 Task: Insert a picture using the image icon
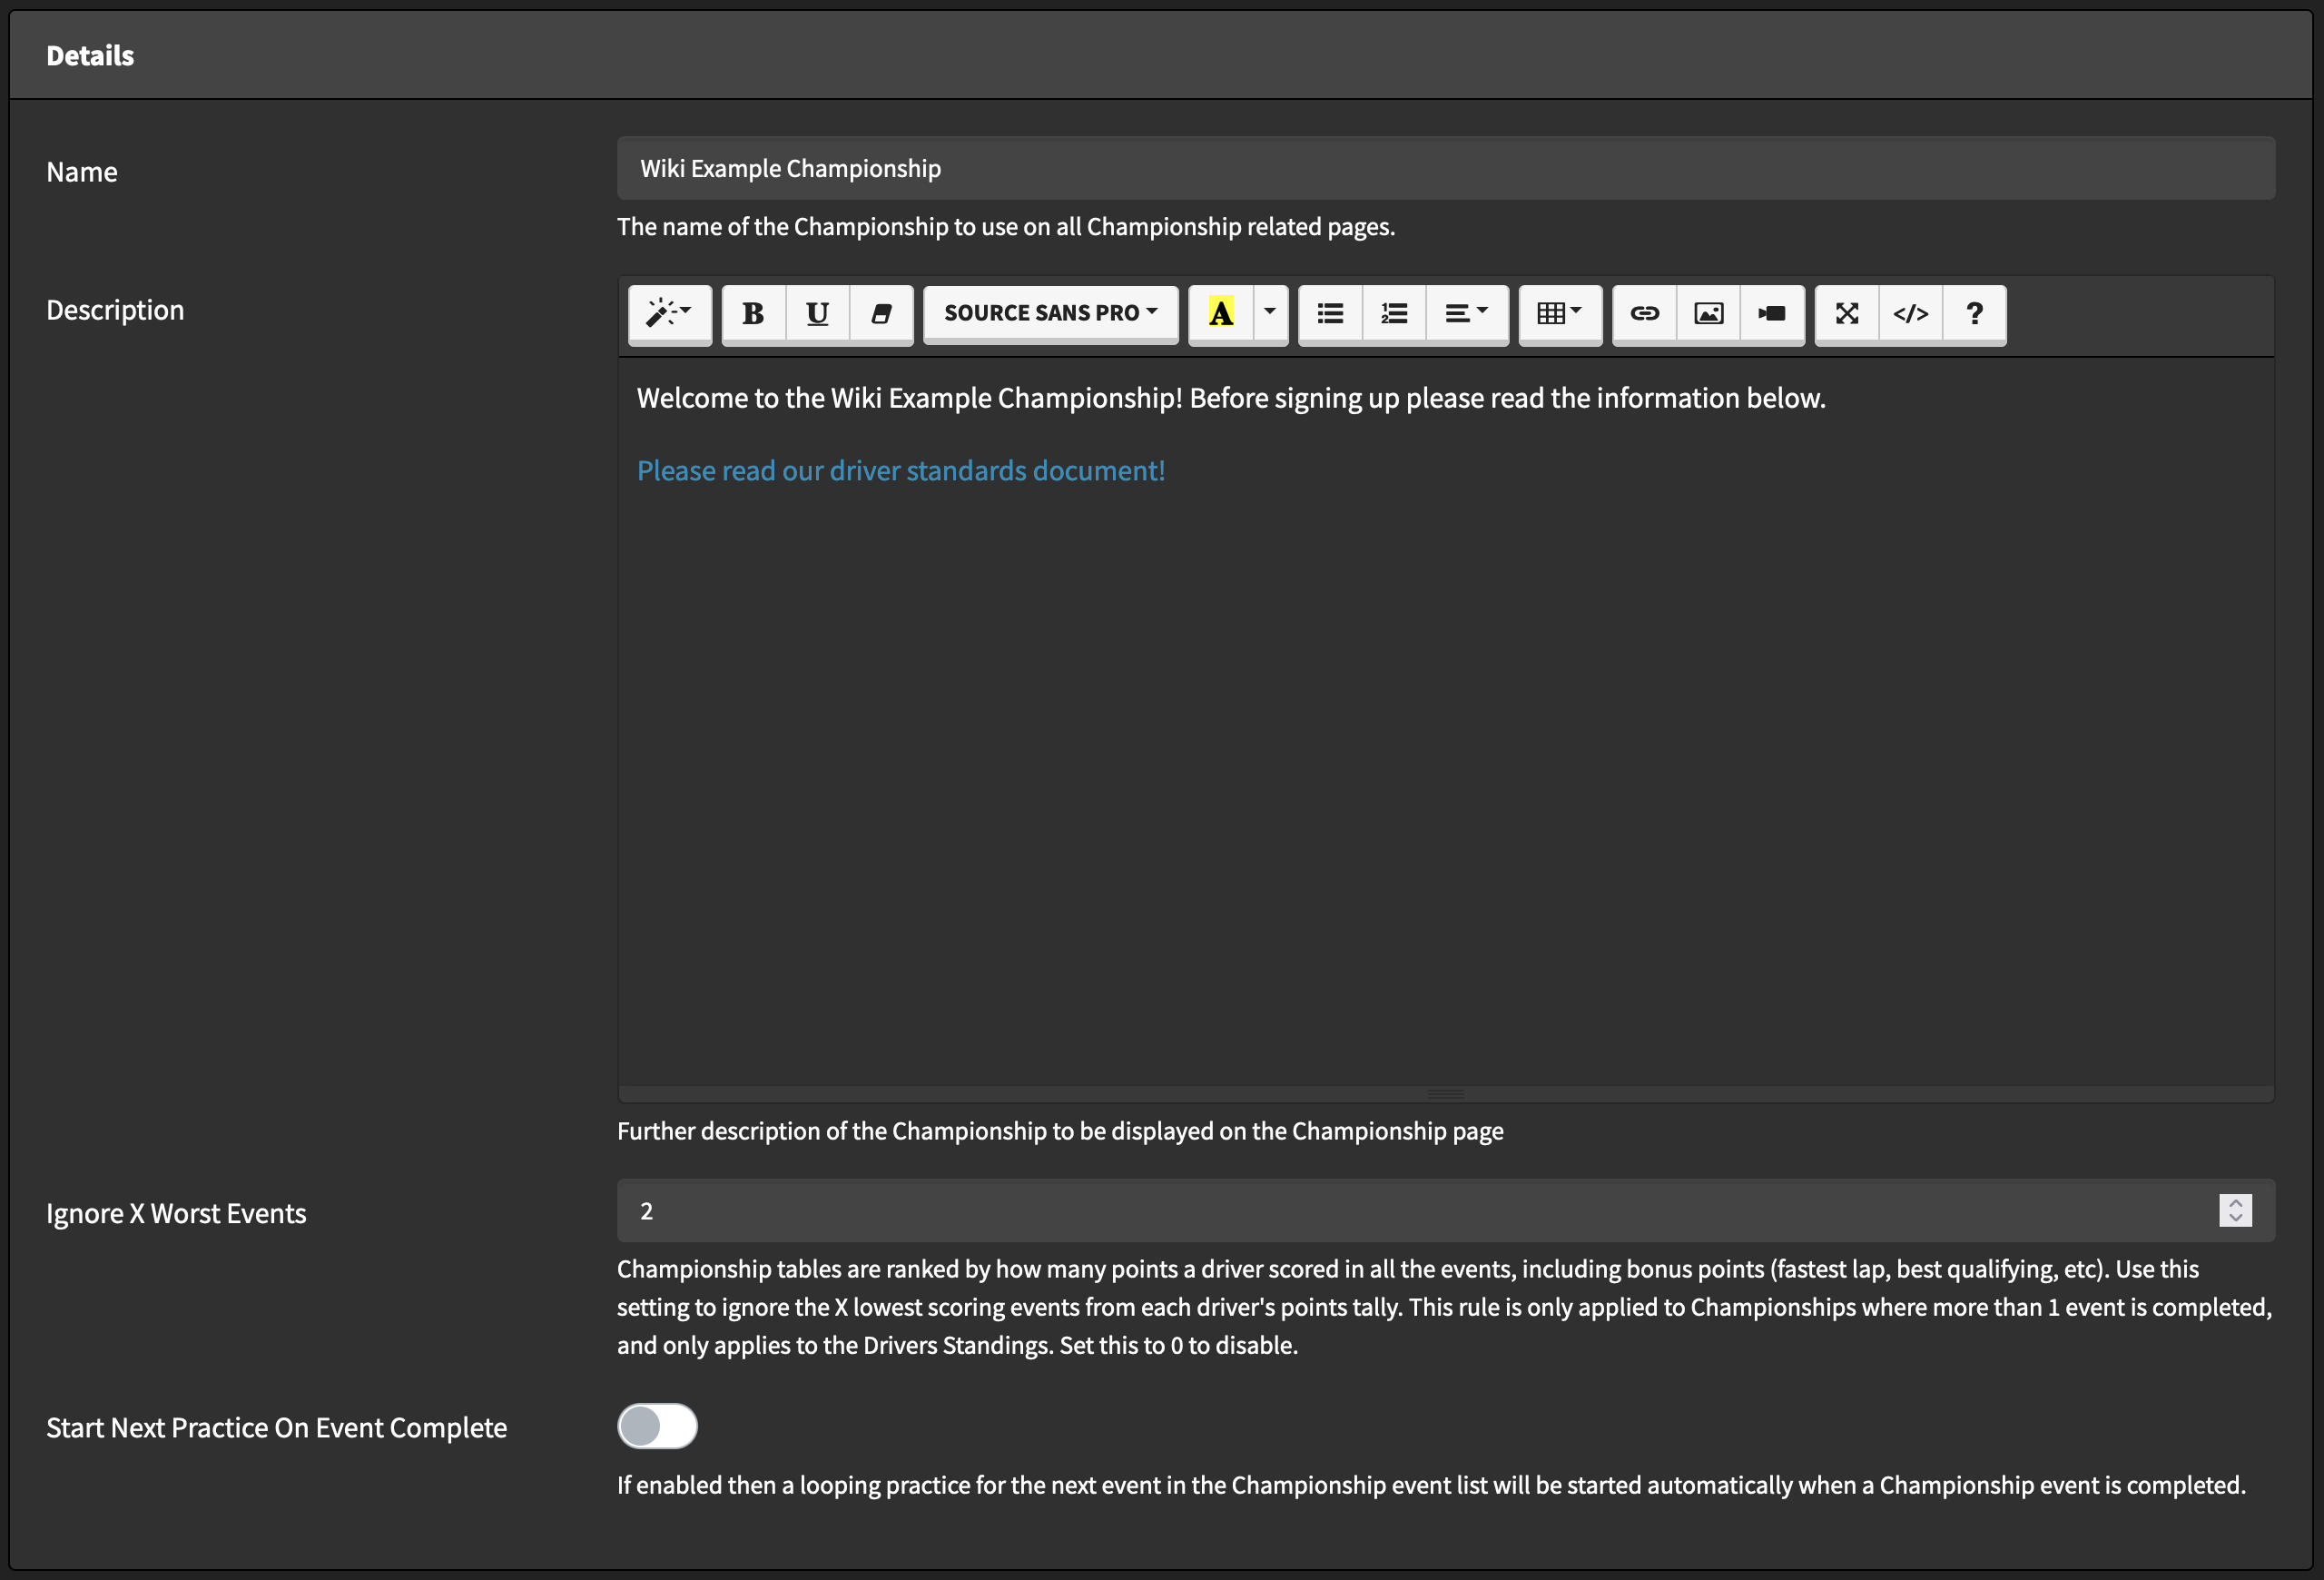click(1708, 313)
